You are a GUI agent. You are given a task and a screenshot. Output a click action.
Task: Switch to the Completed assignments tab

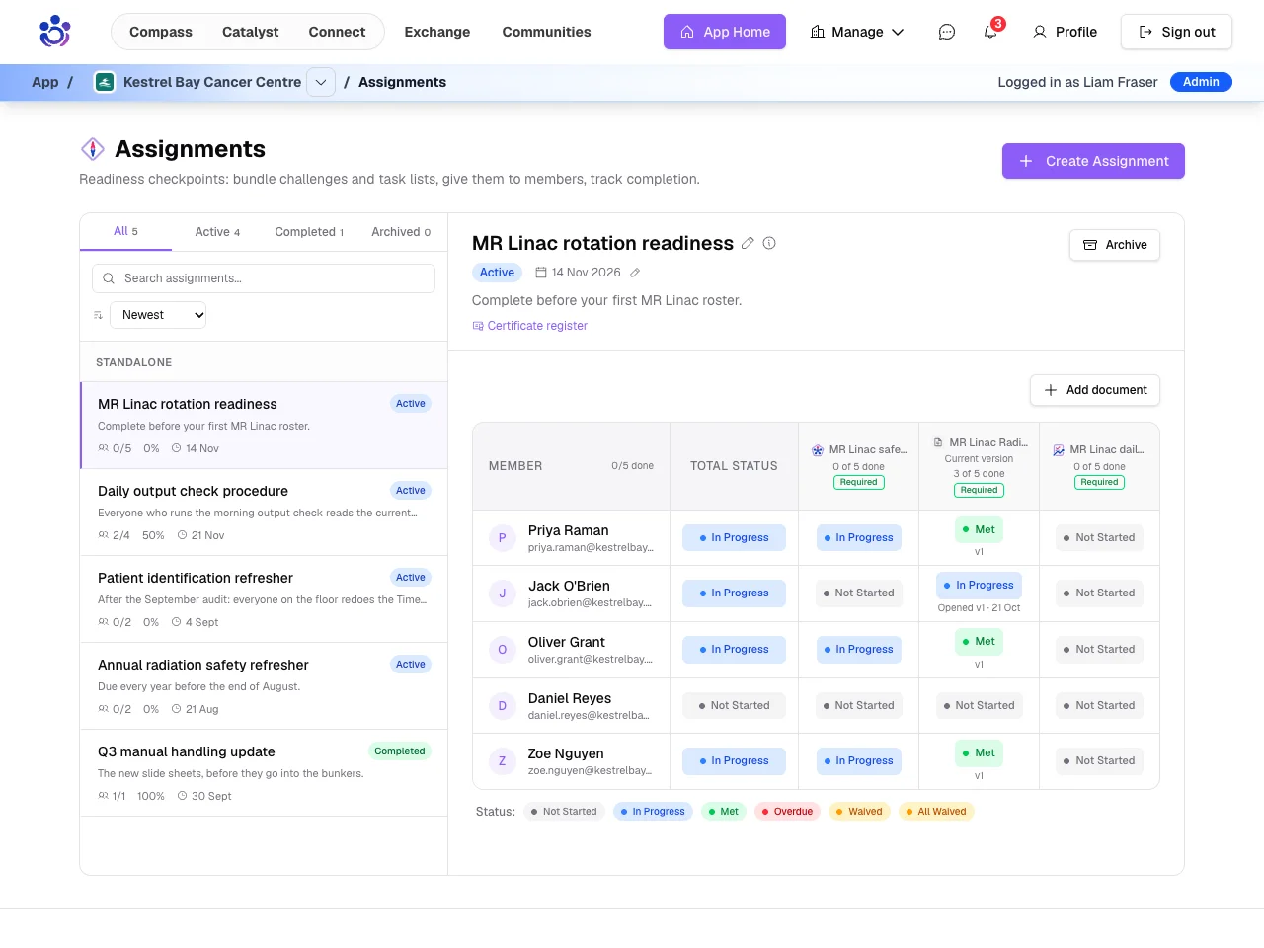309,232
